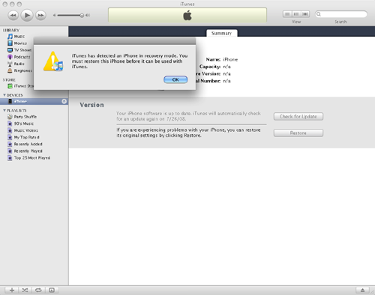
Task: Select the Summary tab
Action: point(222,33)
